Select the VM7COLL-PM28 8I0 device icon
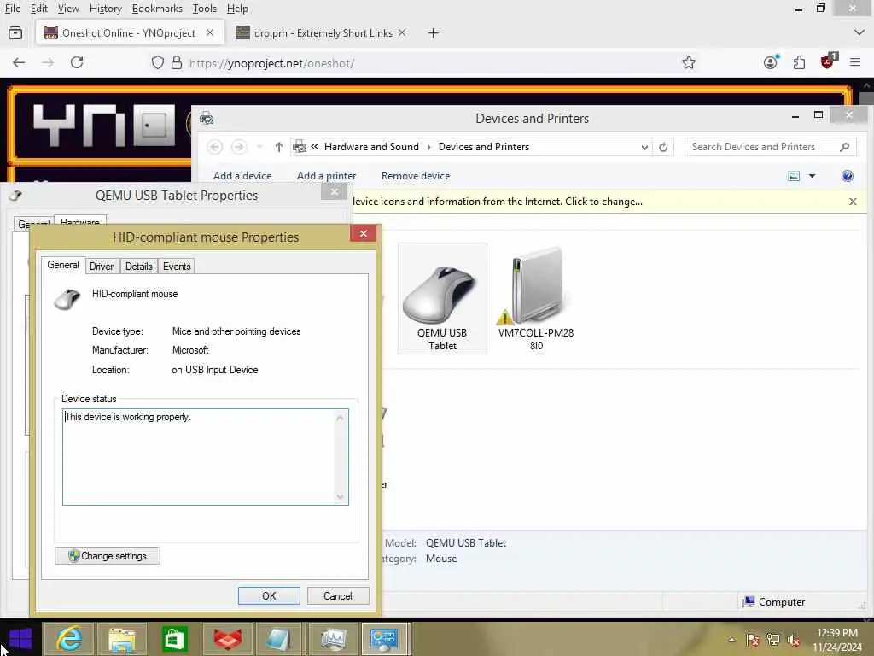The height and width of the screenshot is (656, 874). 536,298
